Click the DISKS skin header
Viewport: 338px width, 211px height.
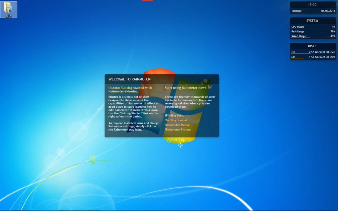(x=312, y=46)
